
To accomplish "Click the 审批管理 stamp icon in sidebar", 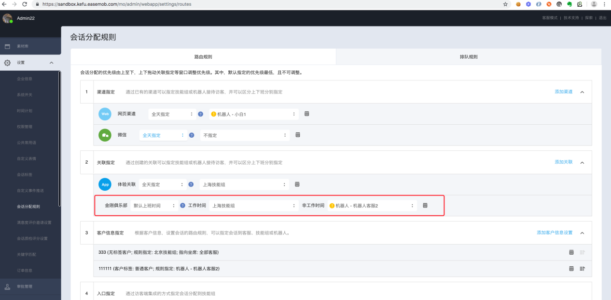I will (7, 287).
